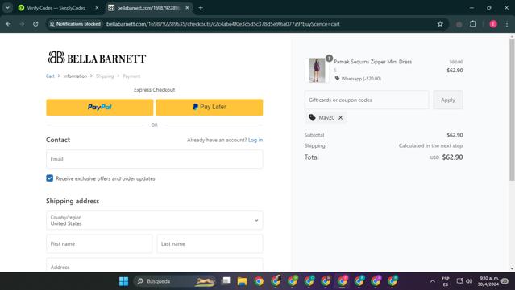Check out with the PayPal button
515x290 pixels.
99,107
